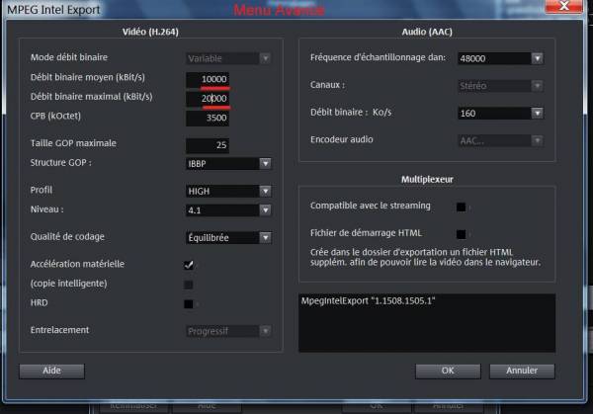
Task: Click the MpegIntelExport version text box
Action: click(x=426, y=322)
